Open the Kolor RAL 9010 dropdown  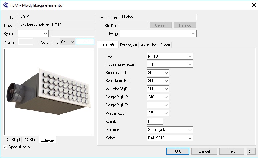pyautogui.click(x=170, y=138)
